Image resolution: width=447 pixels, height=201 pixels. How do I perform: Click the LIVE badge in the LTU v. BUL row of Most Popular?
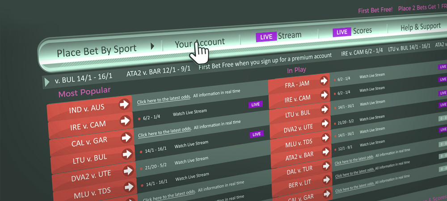pos(257,134)
